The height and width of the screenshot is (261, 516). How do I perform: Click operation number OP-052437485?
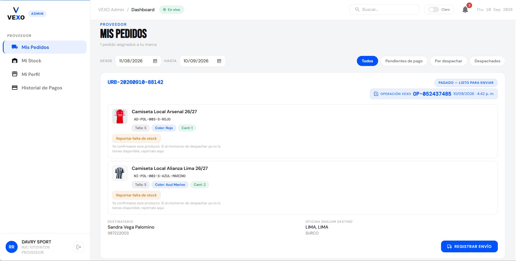432,94
